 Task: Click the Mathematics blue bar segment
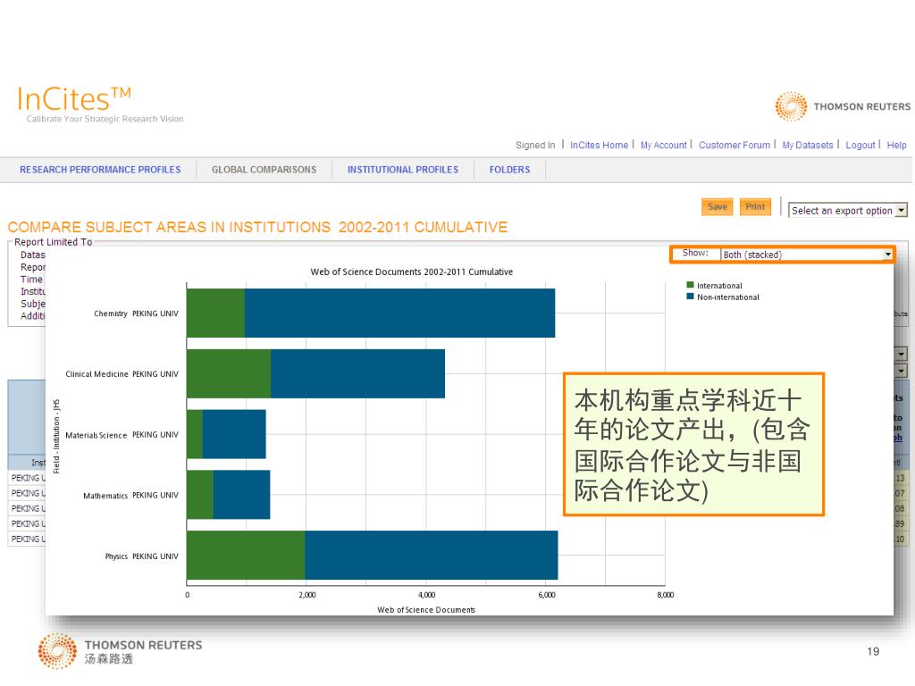tap(241, 495)
